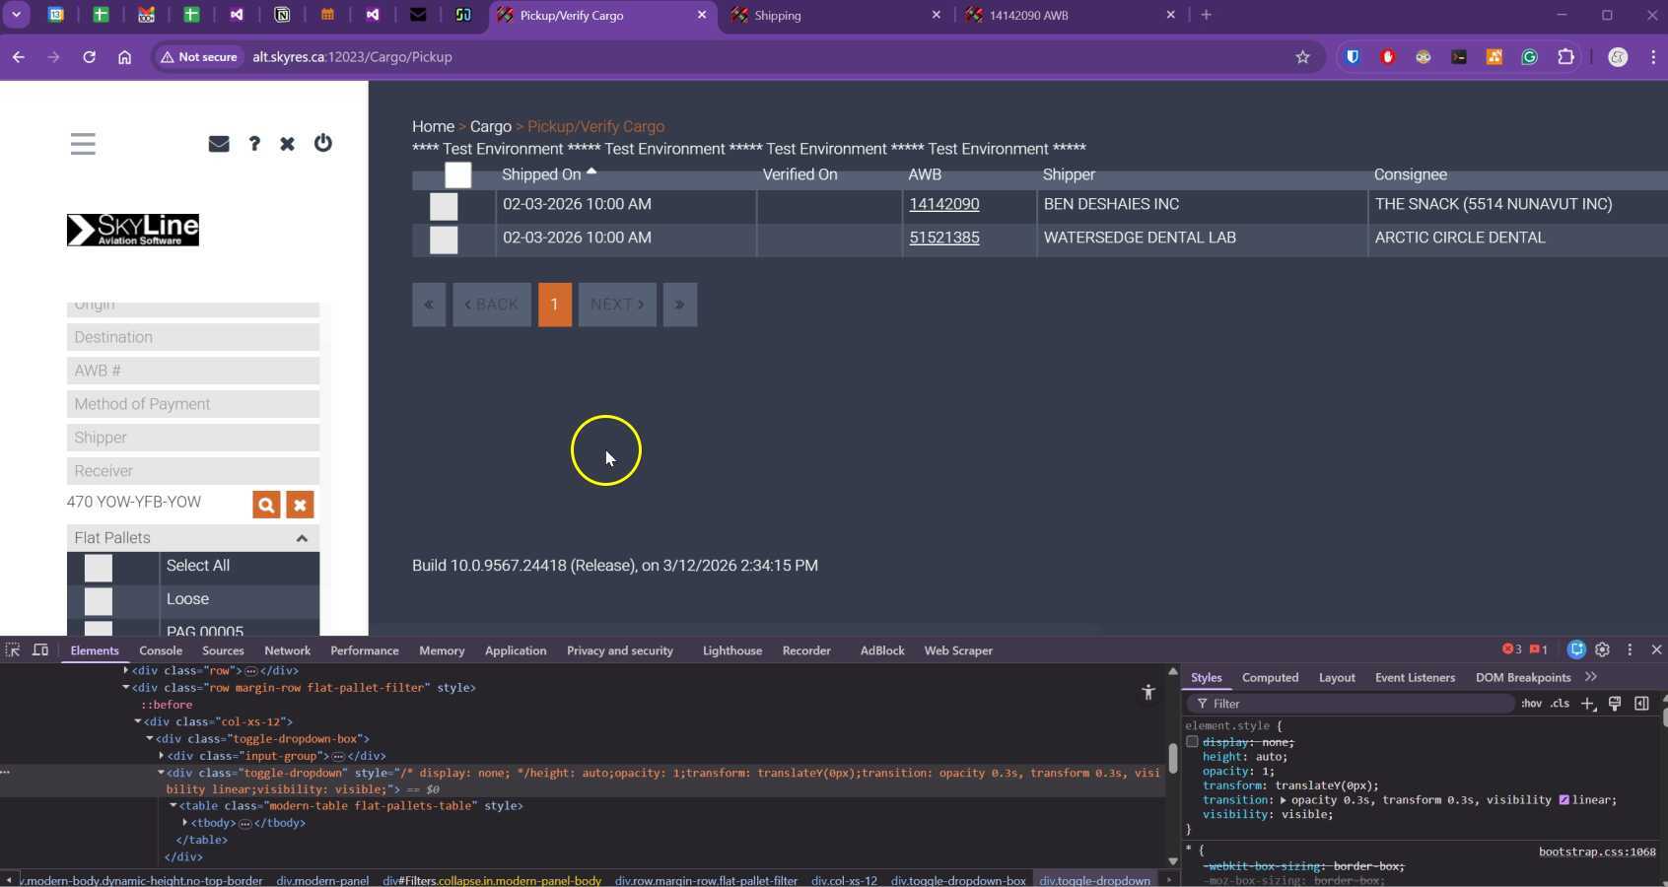Switch to the Console tab

(161, 650)
